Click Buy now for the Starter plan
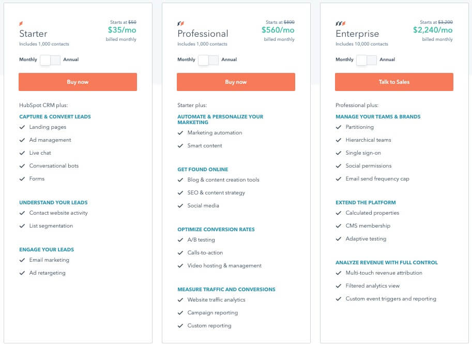 click(x=78, y=82)
